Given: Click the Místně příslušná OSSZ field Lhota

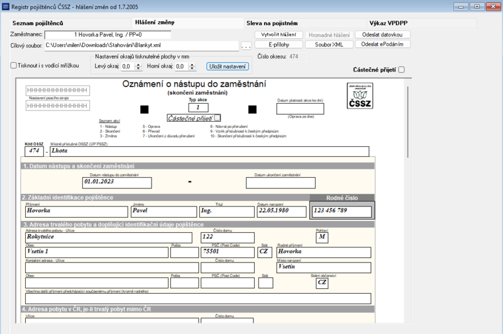Looking at the screenshot, I should tap(210, 151).
